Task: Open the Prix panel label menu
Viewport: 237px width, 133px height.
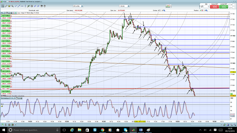Action: tap(2, 13)
